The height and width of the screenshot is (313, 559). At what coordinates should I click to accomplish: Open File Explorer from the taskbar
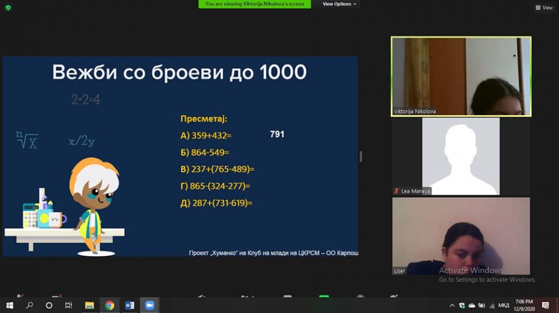point(89,305)
